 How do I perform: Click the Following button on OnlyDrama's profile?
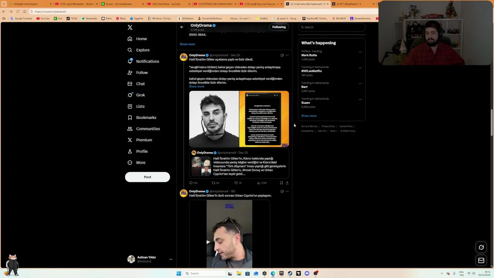[x=279, y=27]
